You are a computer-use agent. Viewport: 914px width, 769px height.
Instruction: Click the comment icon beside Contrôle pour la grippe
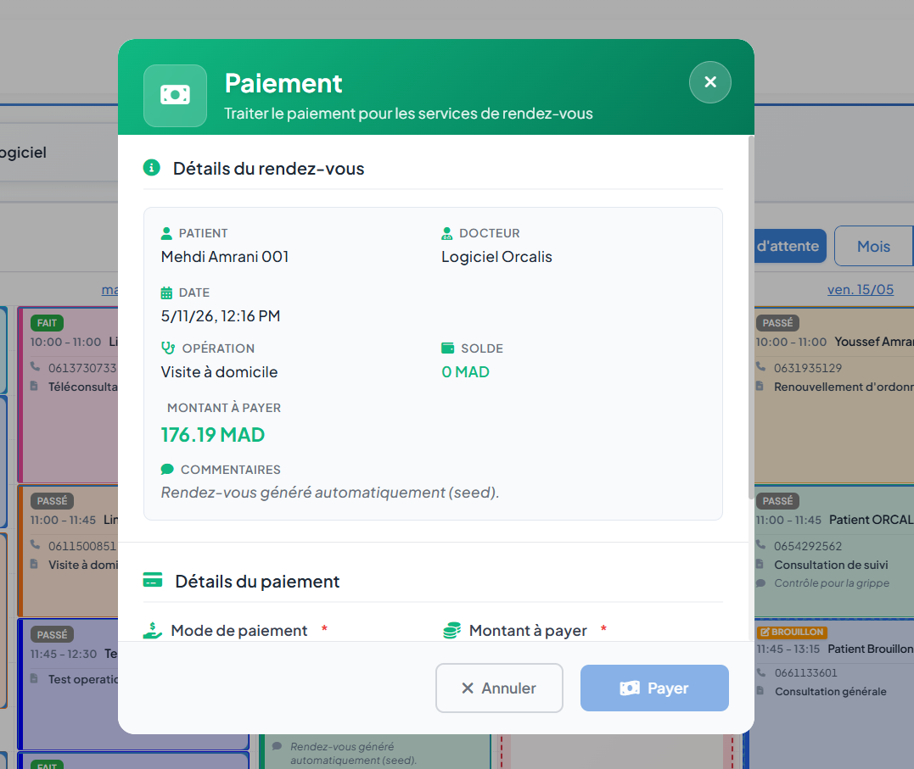point(760,582)
